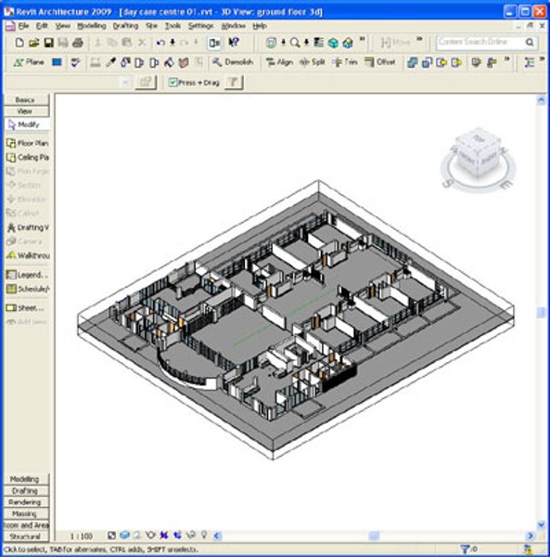Expand hidden Edit toolbar items chevron
This screenshot has height=557, width=550.
[x=419, y=39]
